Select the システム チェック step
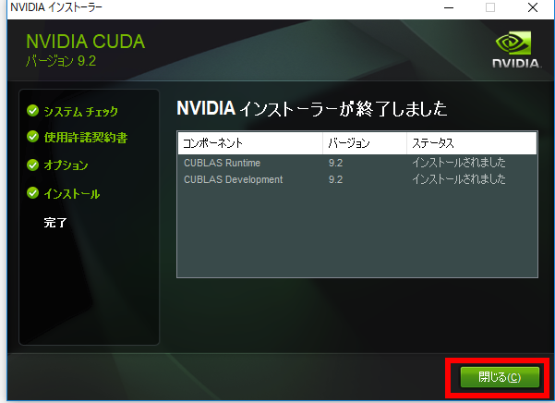The width and height of the screenshot is (555, 403). pyautogui.click(x=80, y=111)
